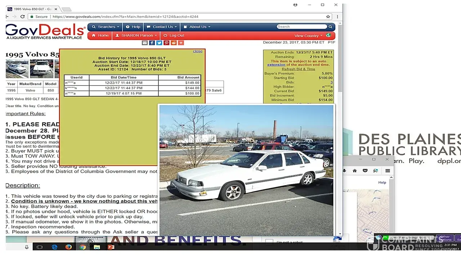
Task: Click the Refresh Bid & Time link
Action: pos(298,69)
